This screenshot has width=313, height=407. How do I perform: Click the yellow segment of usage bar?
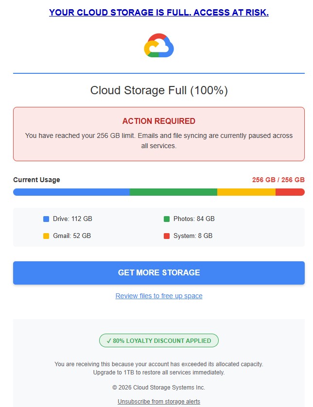pos(246,192)
